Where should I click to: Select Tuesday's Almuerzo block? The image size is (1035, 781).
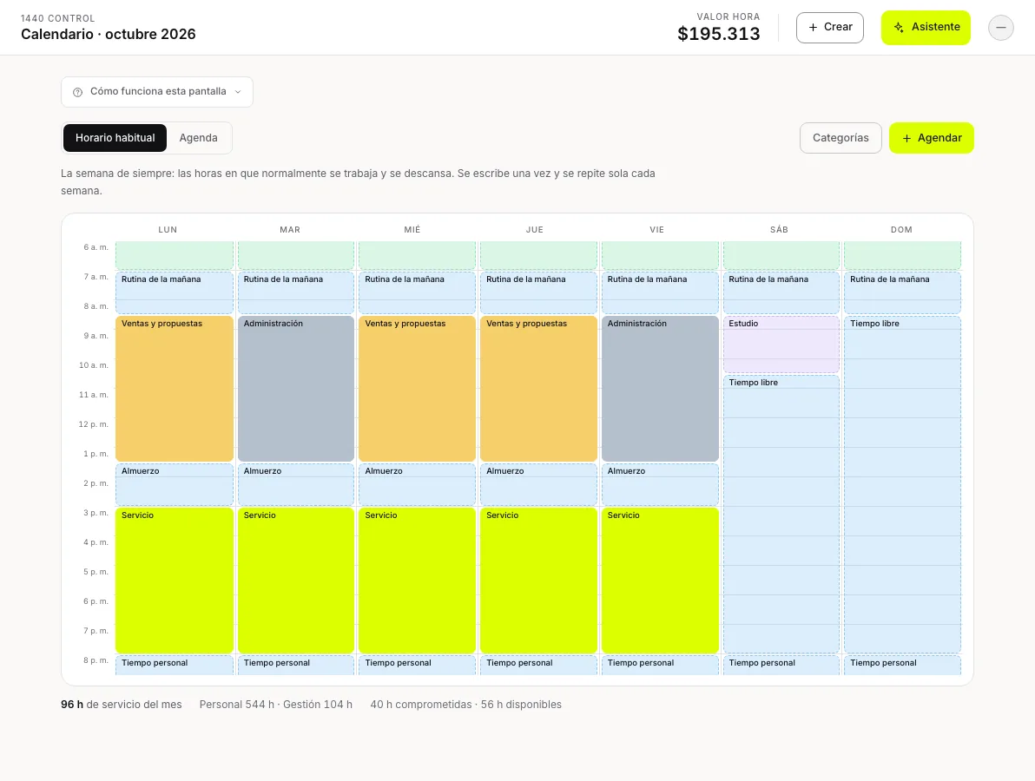[296, 485]
